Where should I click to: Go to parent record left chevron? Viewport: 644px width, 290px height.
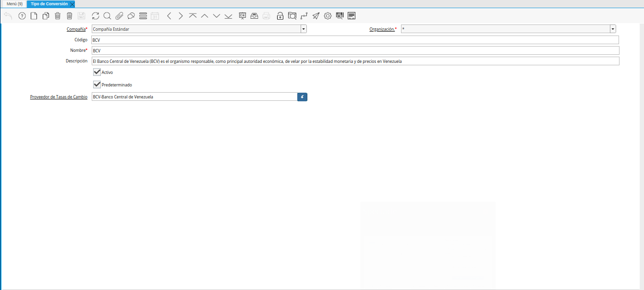pyautogui.click(x=169, y=16)
